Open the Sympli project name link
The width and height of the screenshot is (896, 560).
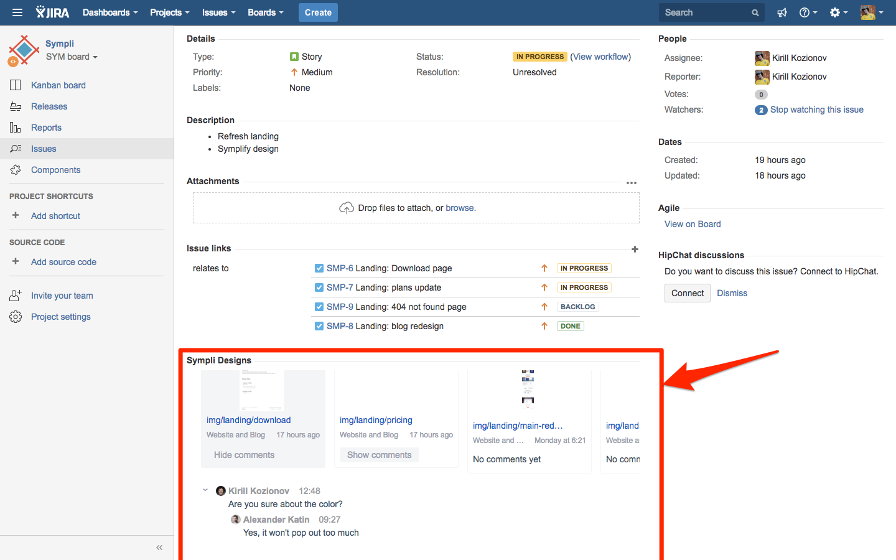pos(60,44)
